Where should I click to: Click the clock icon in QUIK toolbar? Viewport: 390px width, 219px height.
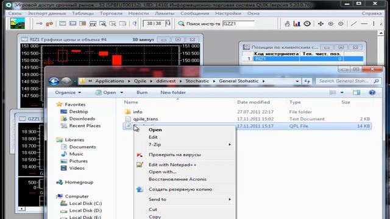[x=307, y=24]
